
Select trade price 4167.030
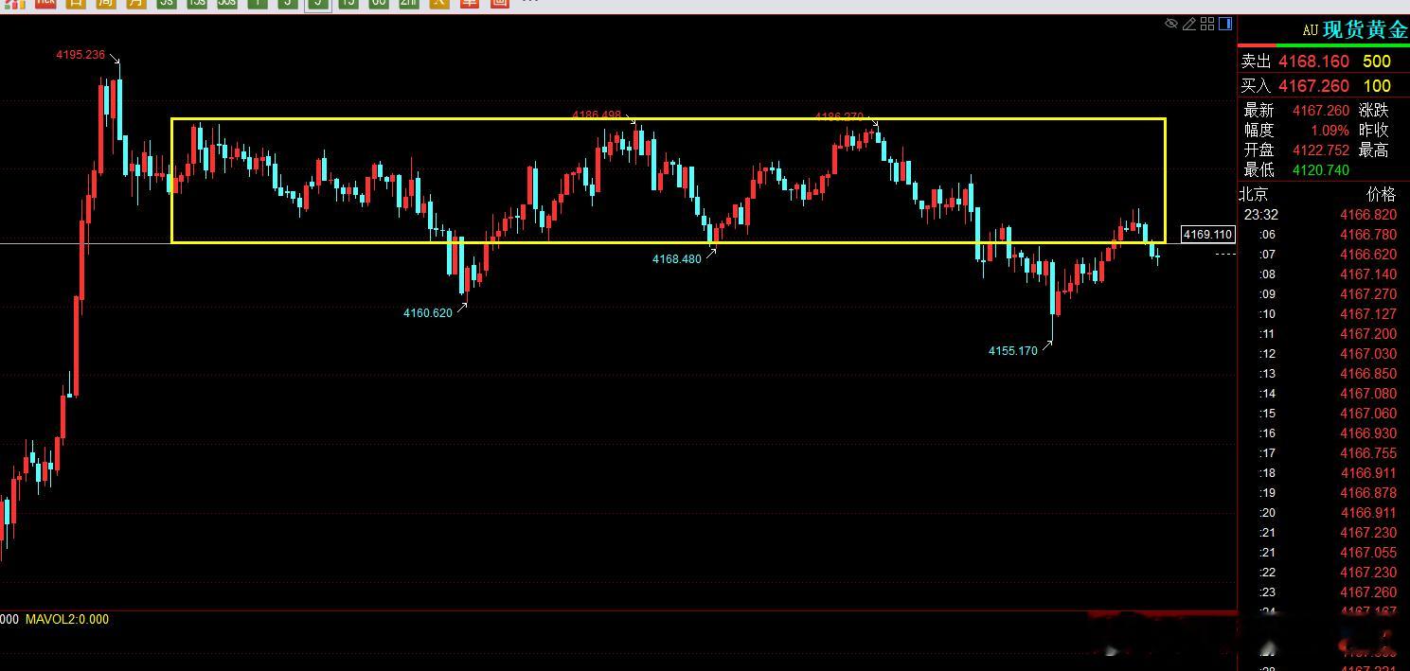click(x=1368, y=354)
